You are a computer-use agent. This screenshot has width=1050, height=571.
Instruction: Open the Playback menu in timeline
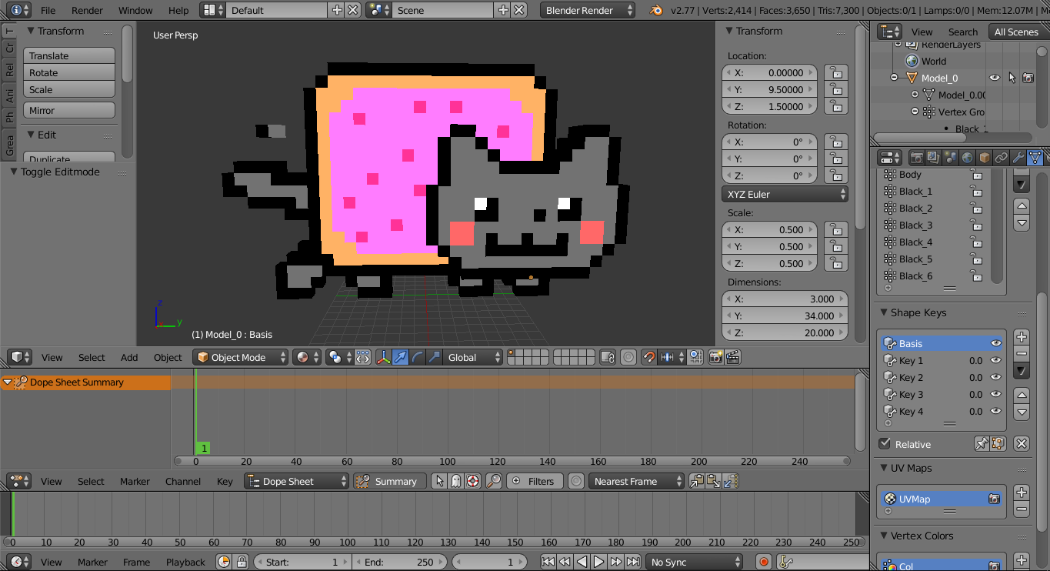[x=185, y=562]
